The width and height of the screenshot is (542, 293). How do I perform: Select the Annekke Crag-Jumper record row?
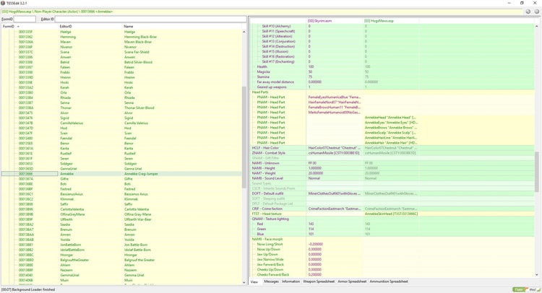coord(121,174)
